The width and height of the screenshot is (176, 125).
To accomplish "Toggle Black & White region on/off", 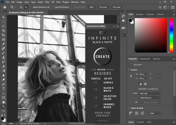I will [x=108, y=89].
